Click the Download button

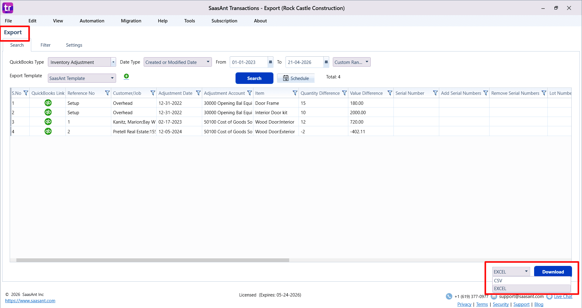553,272
